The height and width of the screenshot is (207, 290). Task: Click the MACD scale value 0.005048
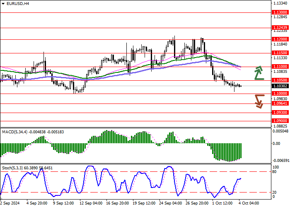[280, 131]
